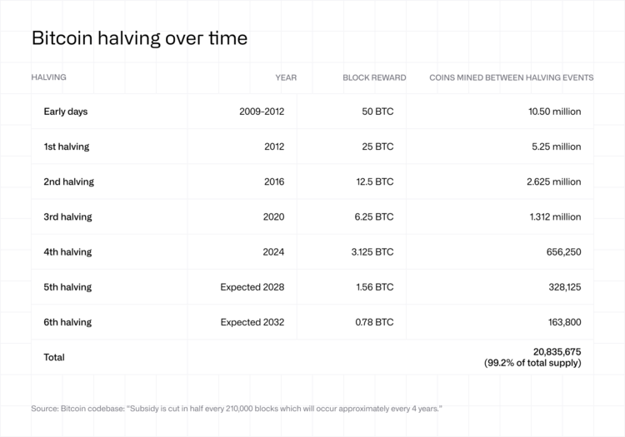The height and width of the screenshot is (437, 625).
Task: Click the "20,835,675" total value
Action: 557,352
